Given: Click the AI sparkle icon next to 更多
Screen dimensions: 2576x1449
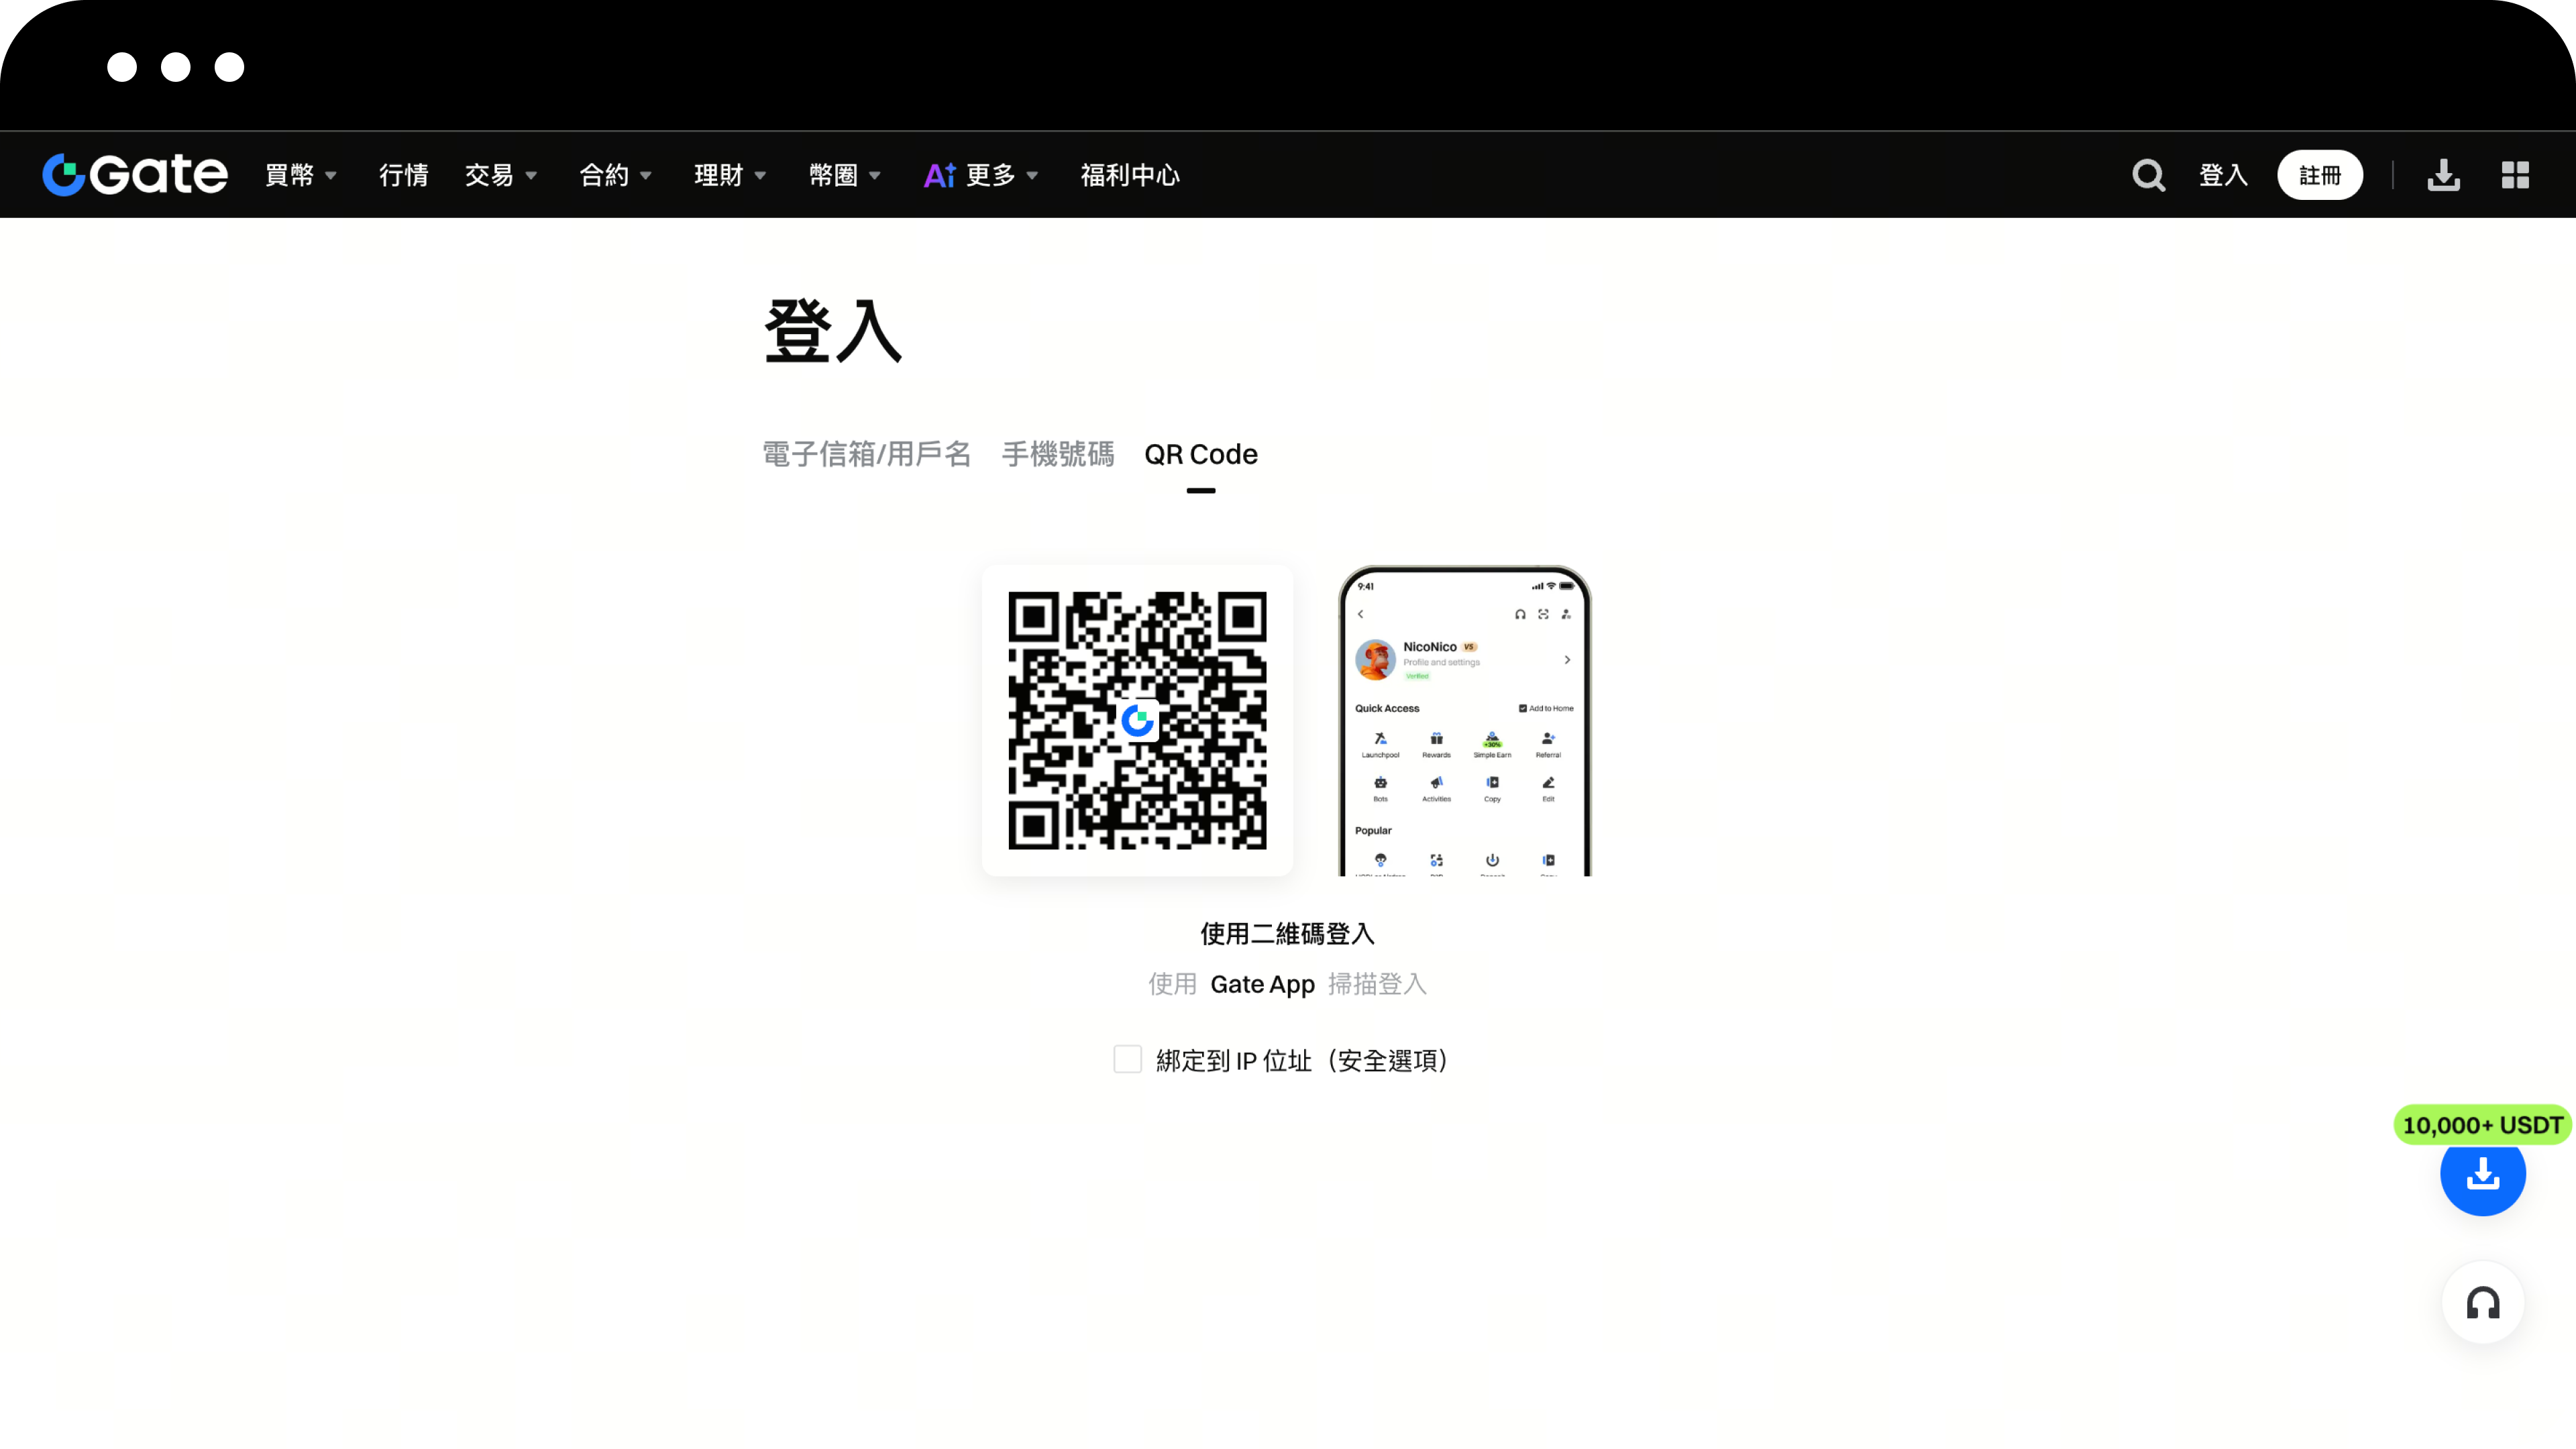Looking at the screenshot, I should tap(937, 174).
